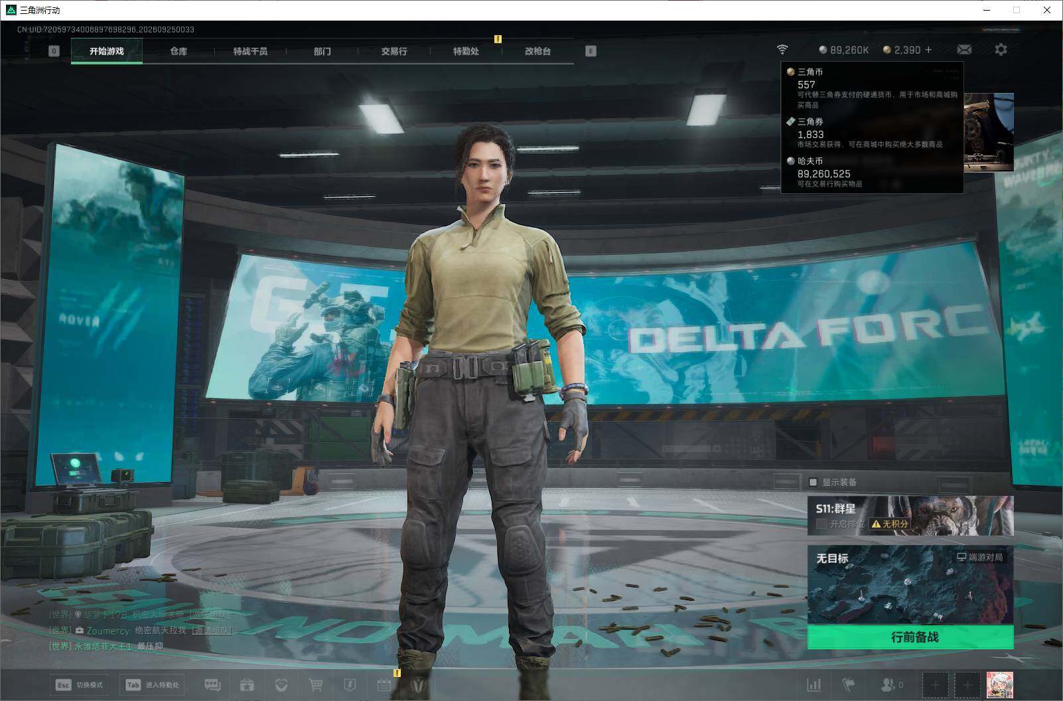Click the lightning shield icon in the bottom bar
Screen dimensions: 1063x701
[x=350, y=684]
